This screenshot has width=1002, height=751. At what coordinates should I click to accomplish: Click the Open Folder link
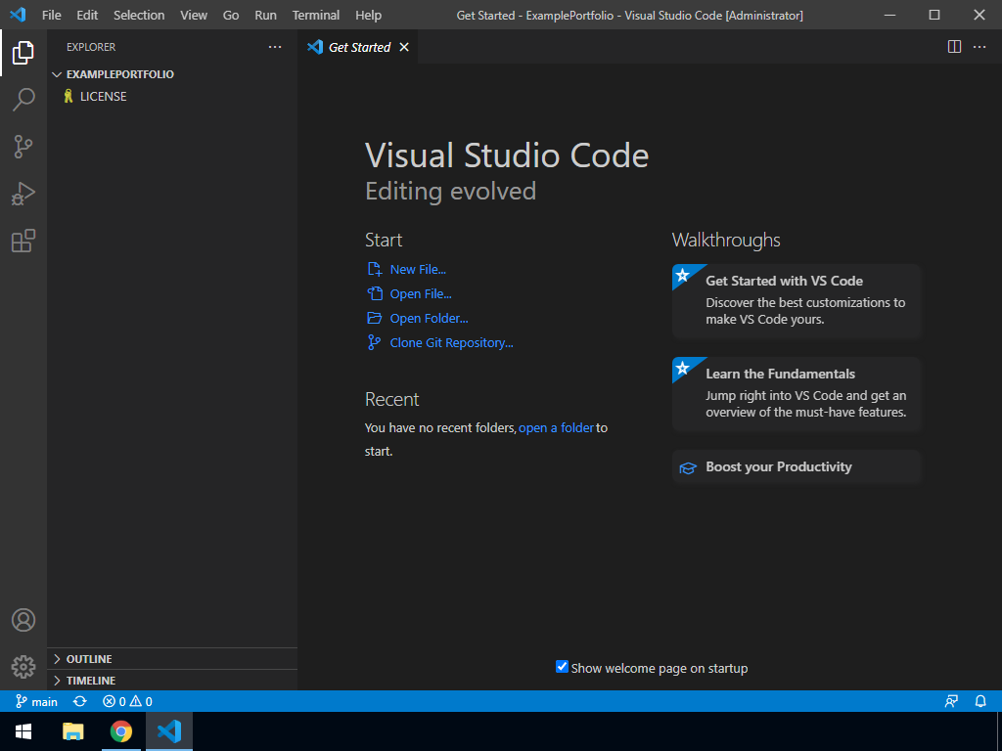(x=429, y=318)
